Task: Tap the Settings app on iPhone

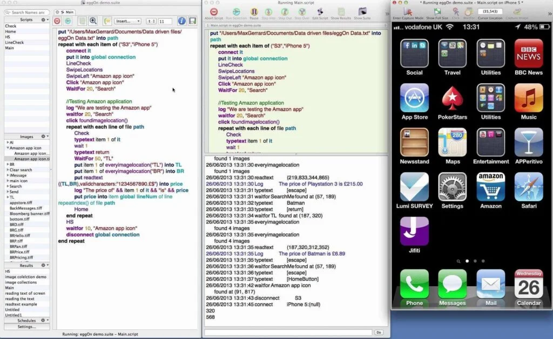Action: [453, 191]
